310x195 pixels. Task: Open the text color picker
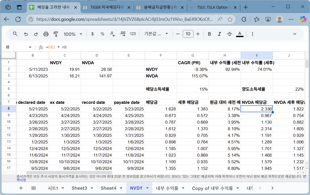point(240,34)
